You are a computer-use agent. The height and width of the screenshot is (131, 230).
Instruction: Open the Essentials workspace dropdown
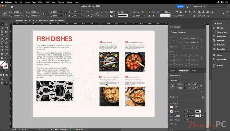point(199,6)
